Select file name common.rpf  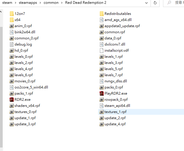tap(115, 32)
